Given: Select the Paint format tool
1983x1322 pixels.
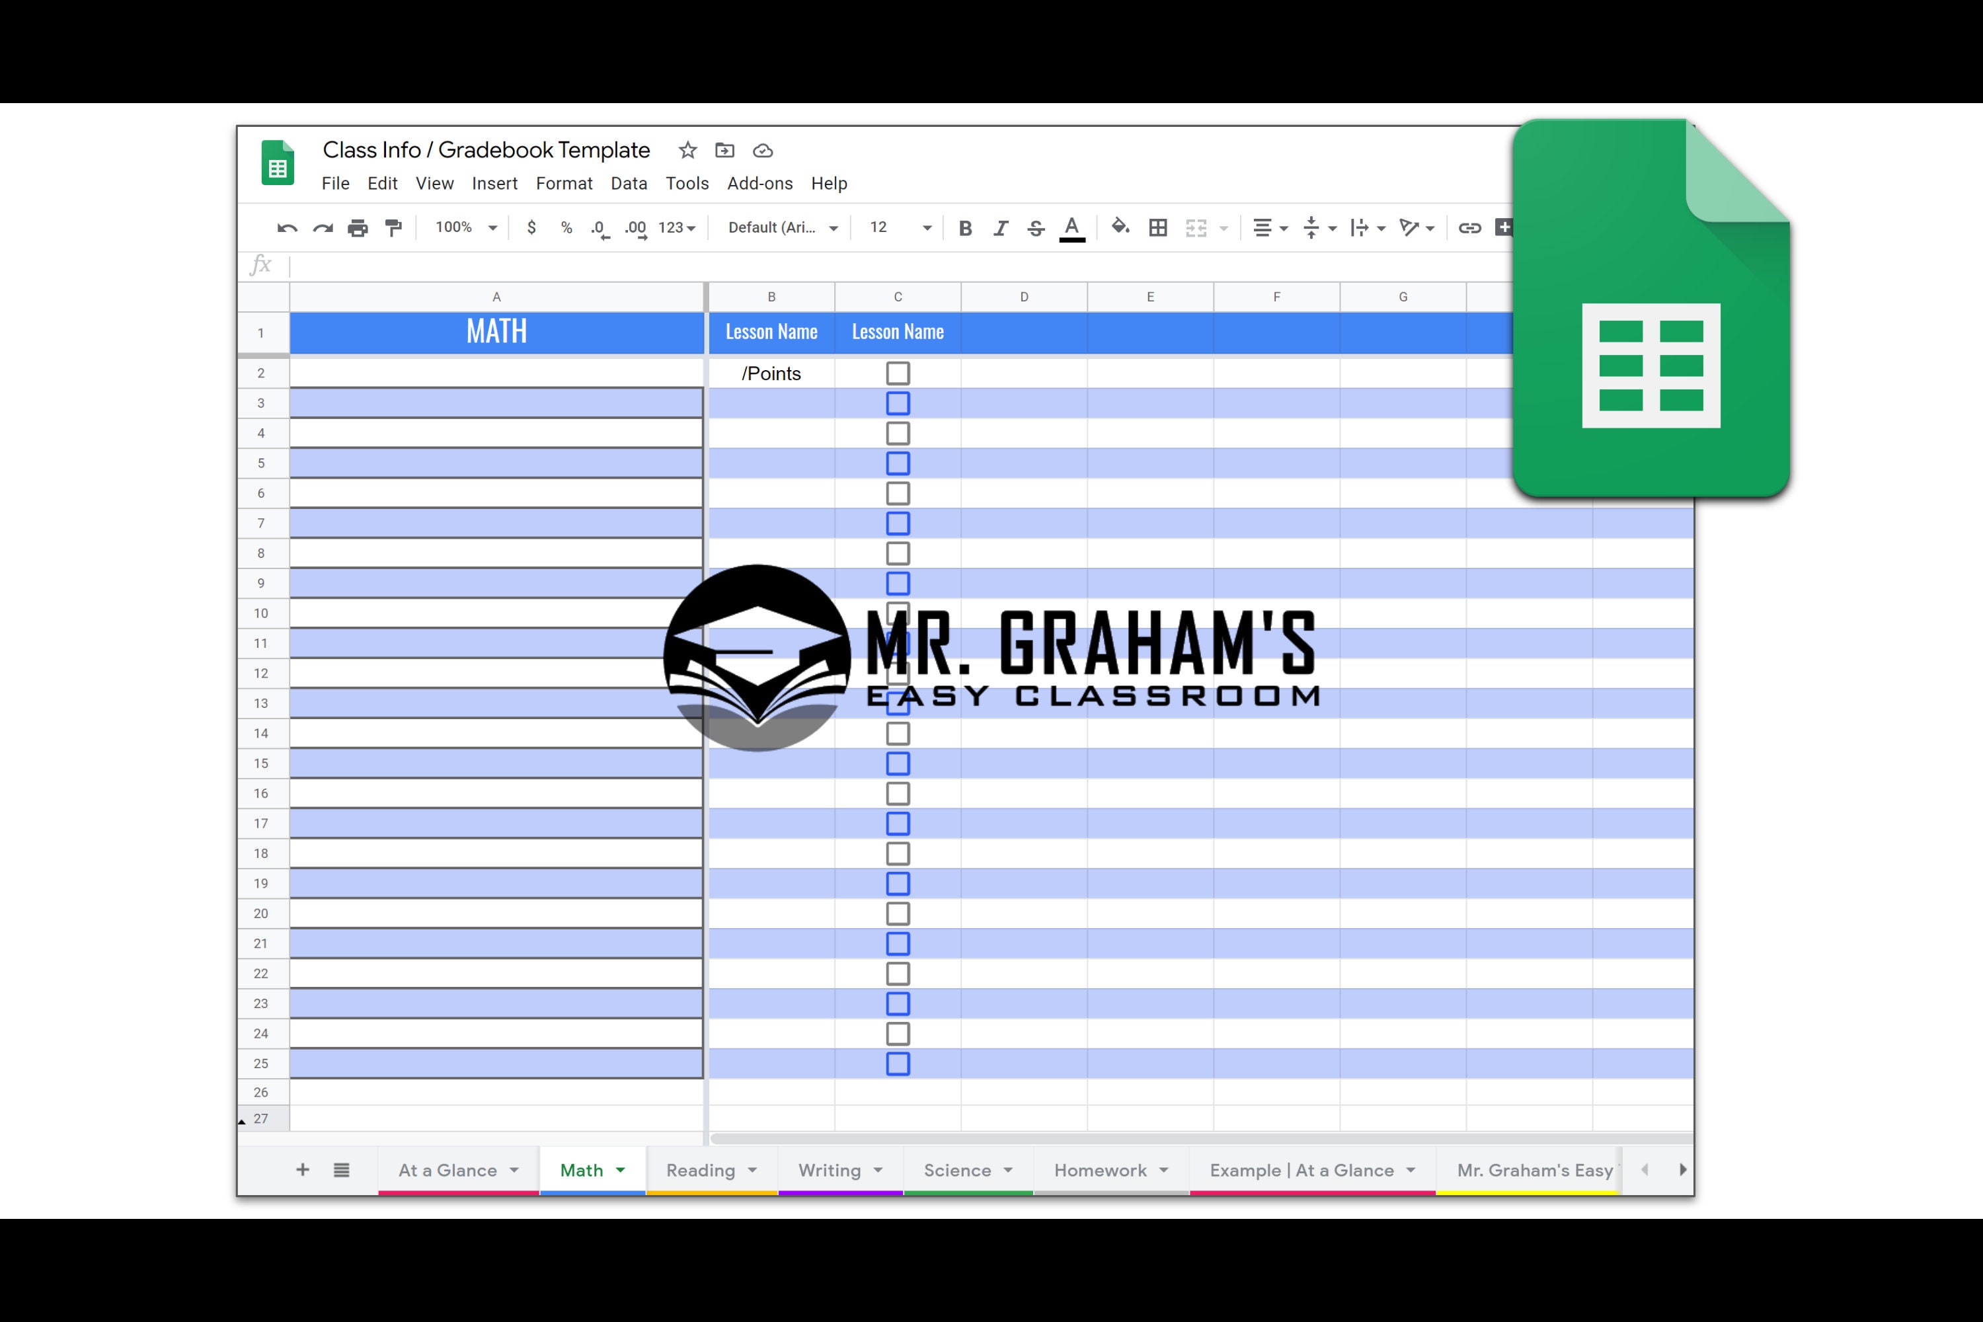Looking at the screenshot, I should click(394, 227).
